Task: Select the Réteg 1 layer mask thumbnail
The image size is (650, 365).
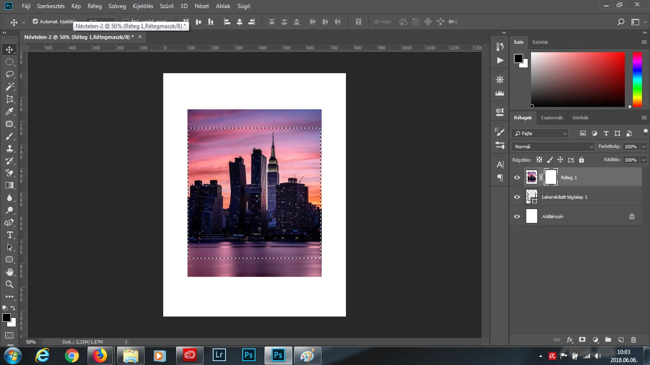Action: (x=551, y=177)
